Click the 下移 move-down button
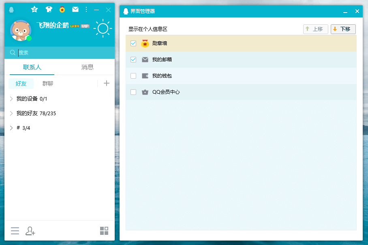This screenshot has height=245, width=368. [343, 29]
